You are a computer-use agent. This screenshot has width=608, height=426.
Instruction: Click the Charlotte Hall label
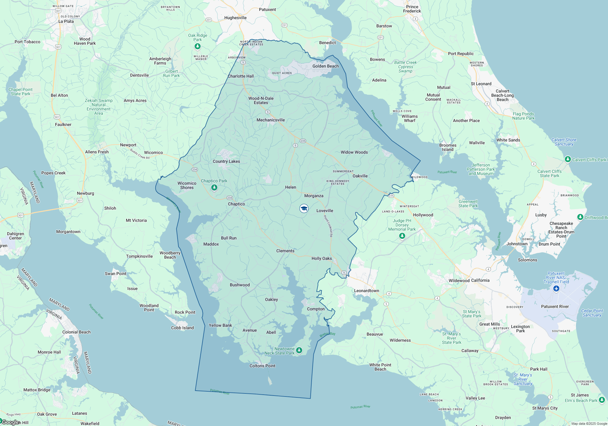click(x=241, y=76)
